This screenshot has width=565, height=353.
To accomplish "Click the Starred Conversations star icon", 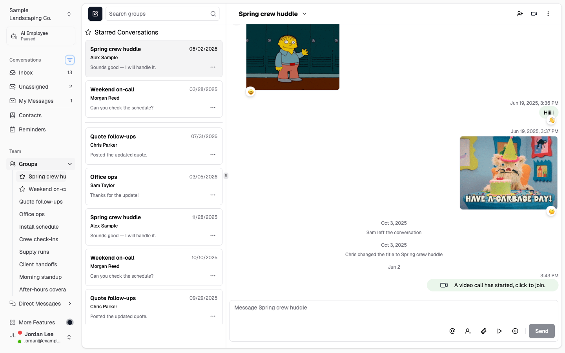I will (x=89, y=32).
